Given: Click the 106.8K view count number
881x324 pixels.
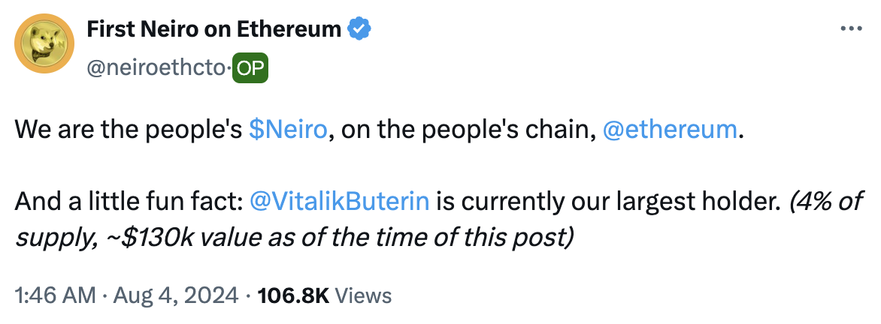Looking at the screenshot, I should 293,295.
